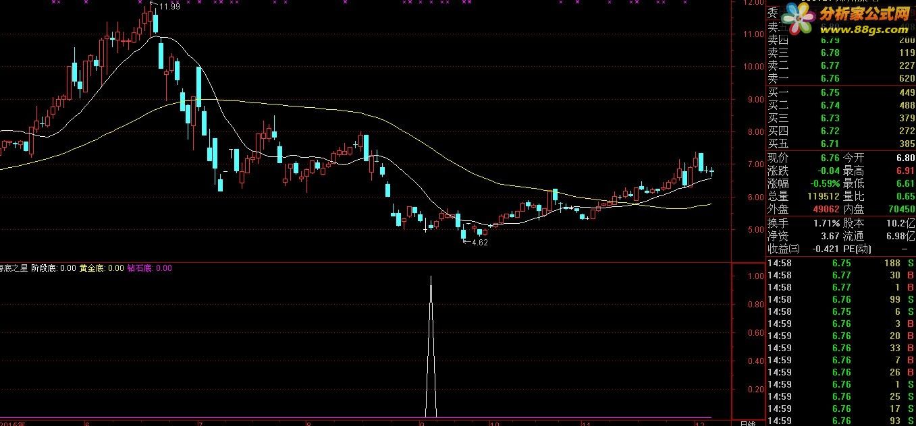Click the 黄金底: 0.00 indicator label

[102, 268]
